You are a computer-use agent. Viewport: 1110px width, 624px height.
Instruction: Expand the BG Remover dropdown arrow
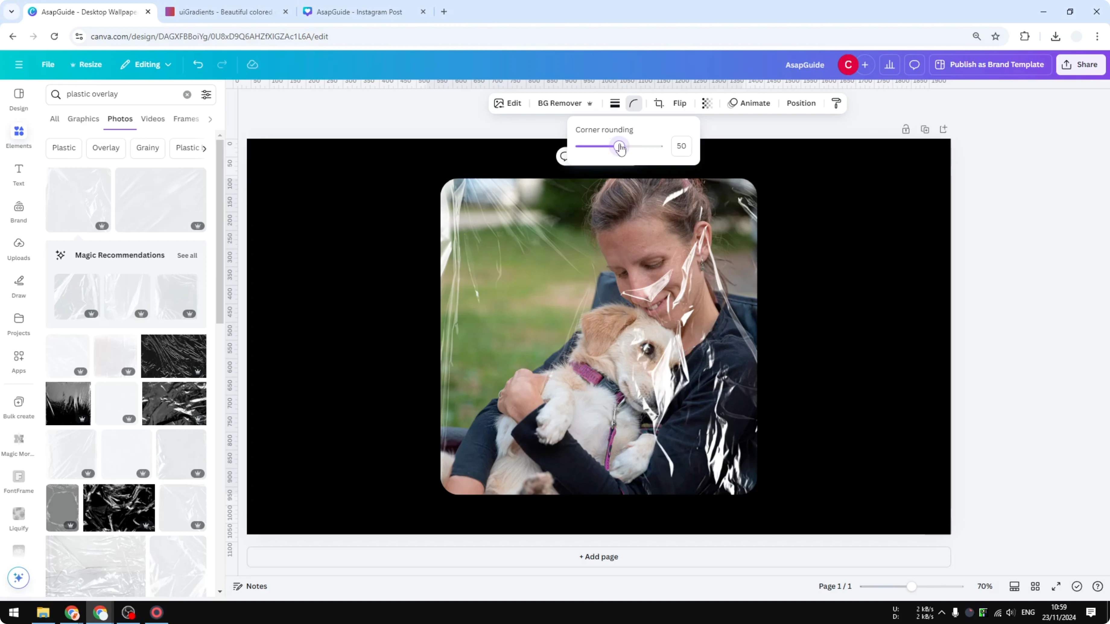coord(590,103)
